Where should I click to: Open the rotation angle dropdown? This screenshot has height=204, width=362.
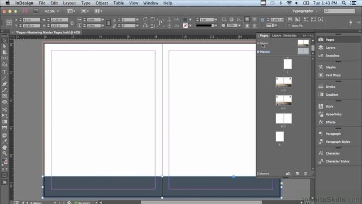point(137,20)
